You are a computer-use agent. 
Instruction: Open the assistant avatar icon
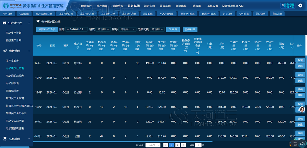coord(302,109)
